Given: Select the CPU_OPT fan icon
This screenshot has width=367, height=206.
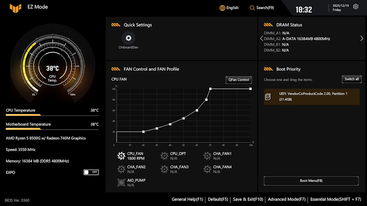Looking at the screenshot, I should (x=164, y=156).
